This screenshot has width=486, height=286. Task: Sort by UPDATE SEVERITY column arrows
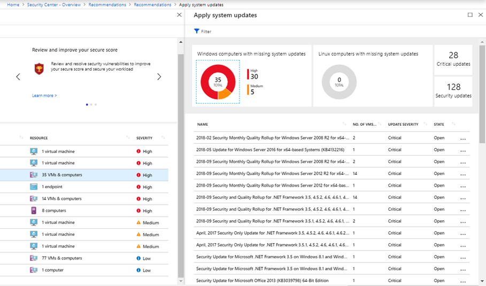[x=425, y=124]
